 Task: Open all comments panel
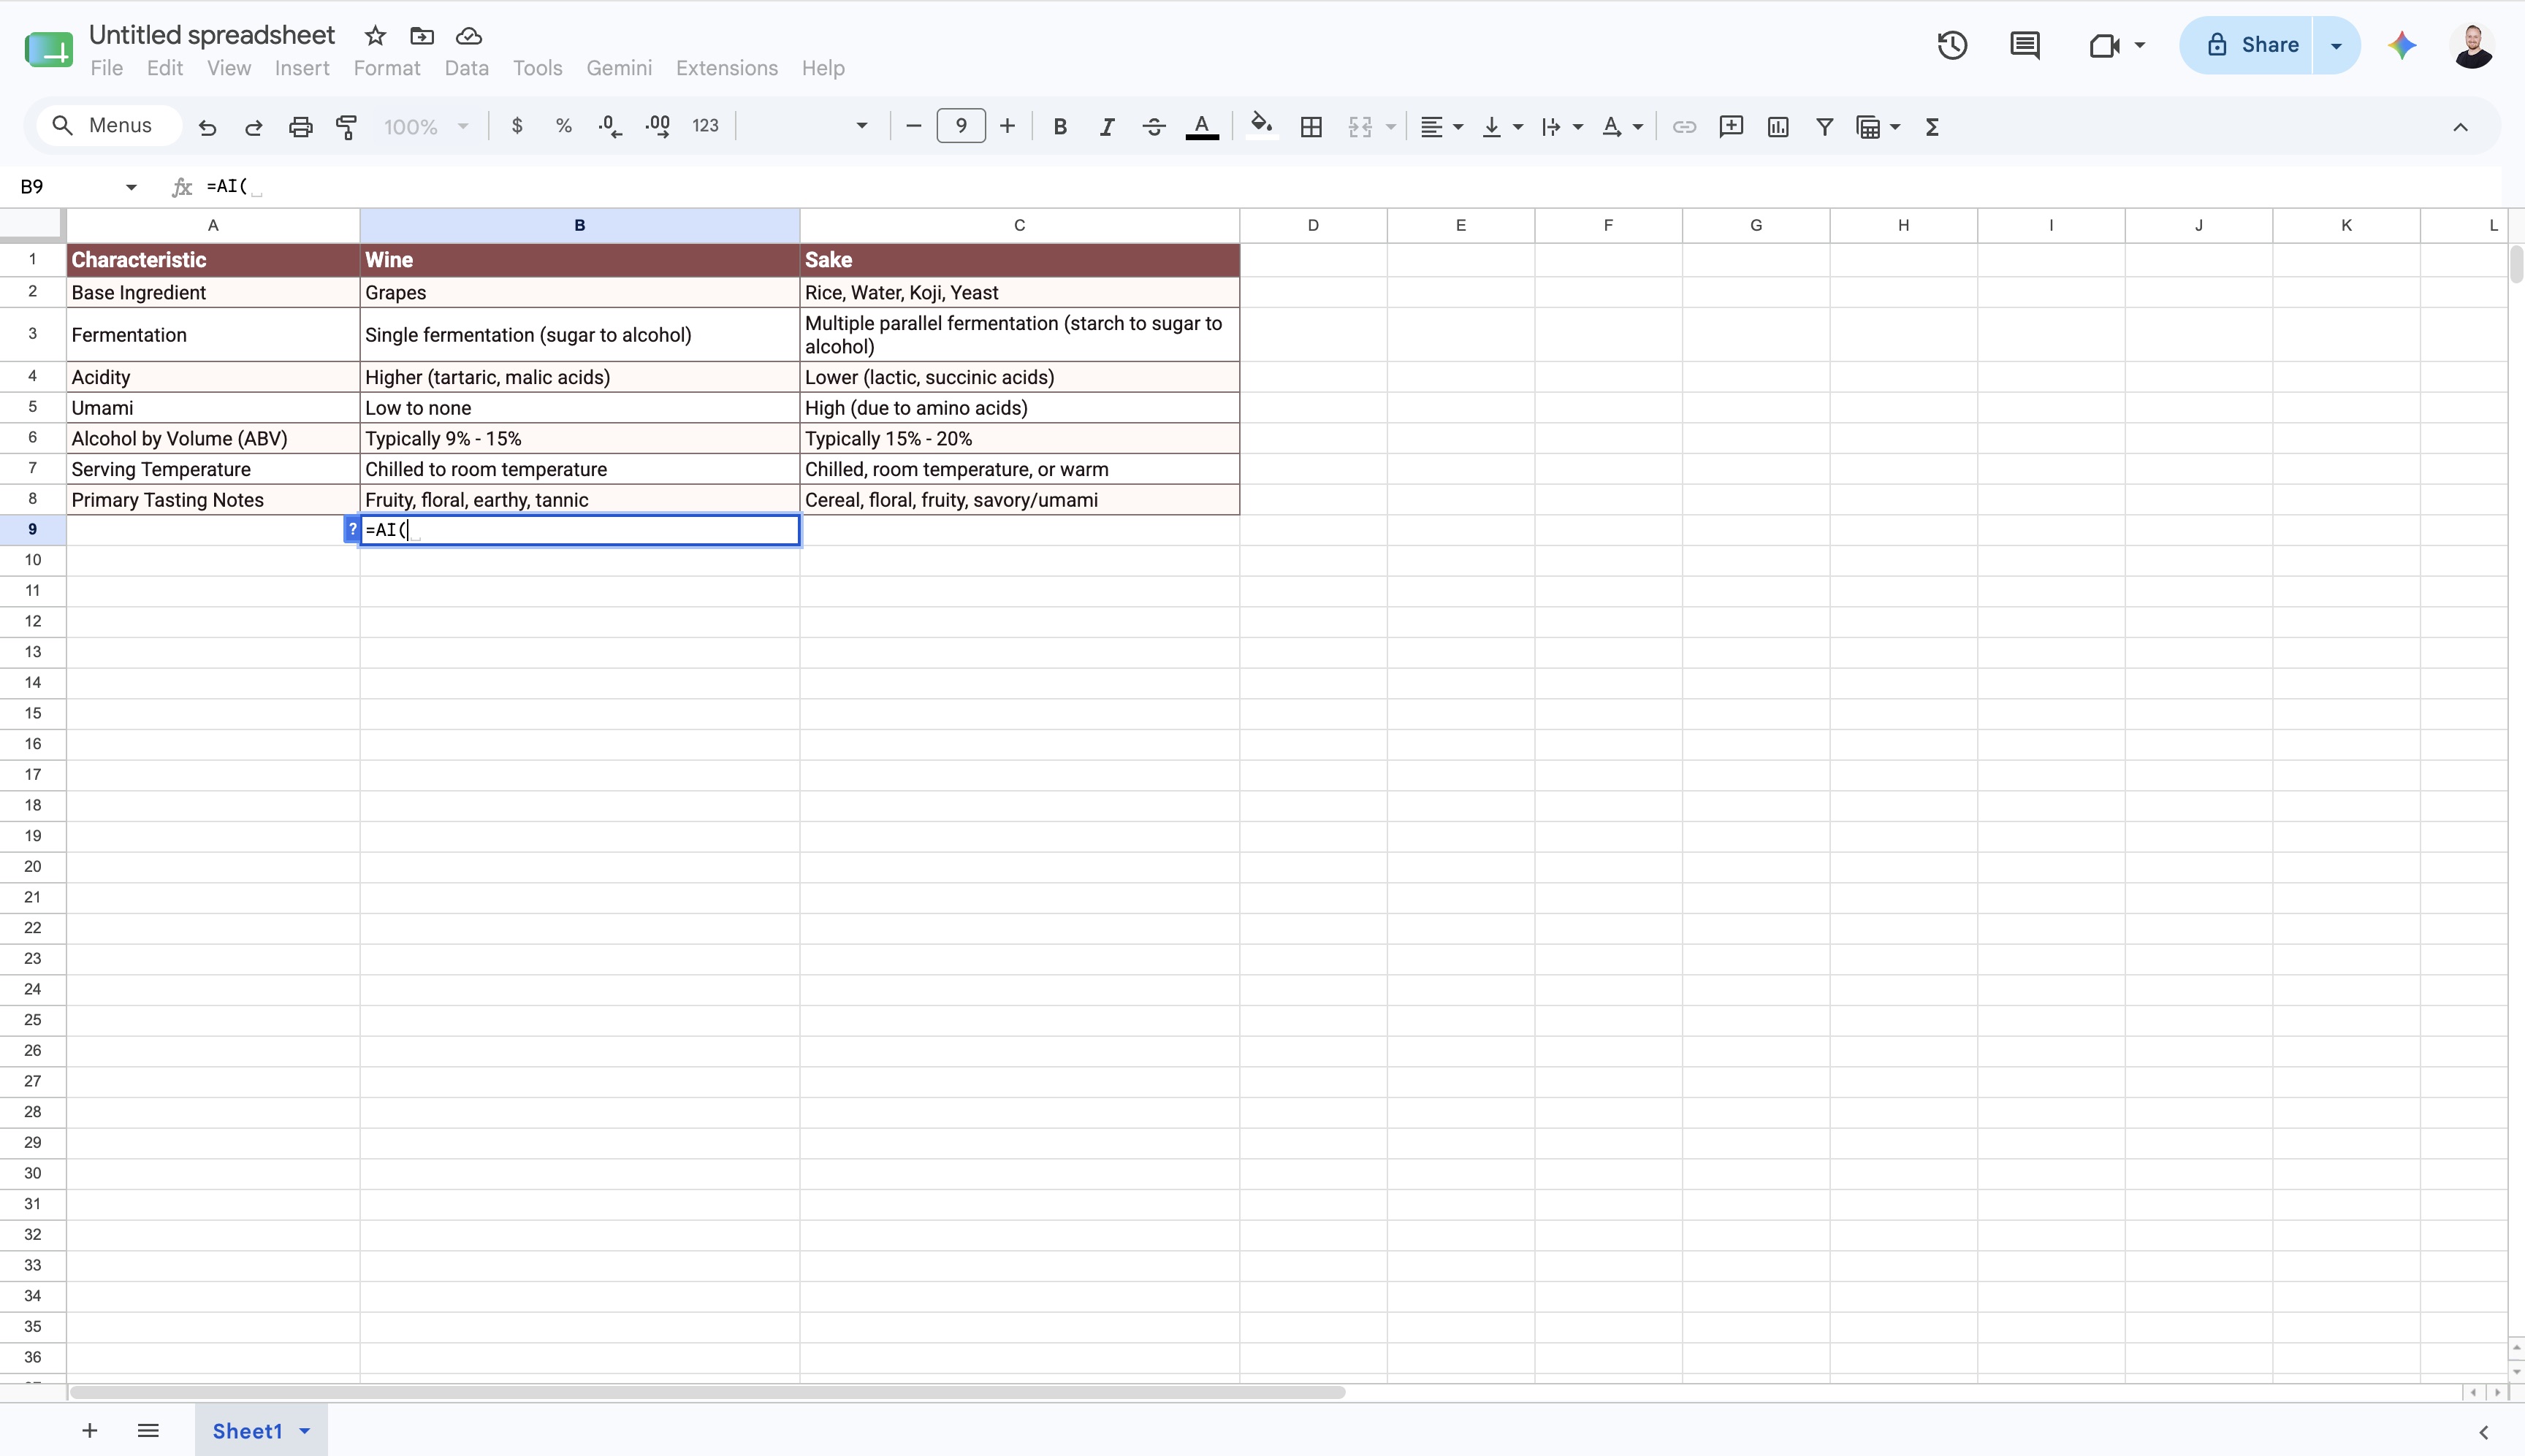coord(2025,45)
